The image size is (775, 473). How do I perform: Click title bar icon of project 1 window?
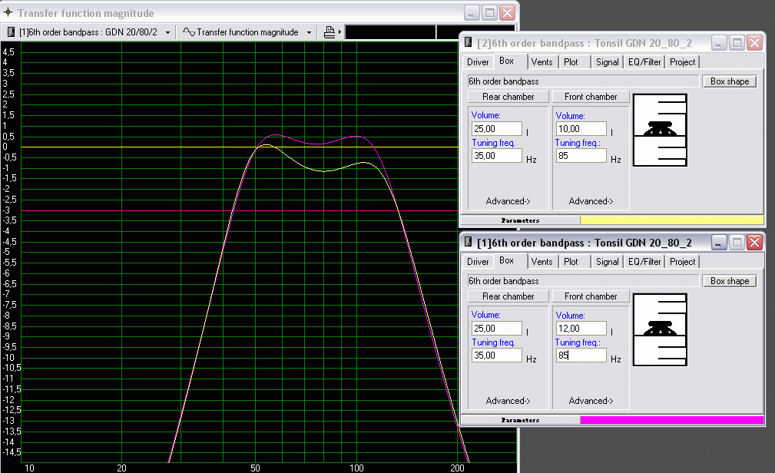(467, 243)
